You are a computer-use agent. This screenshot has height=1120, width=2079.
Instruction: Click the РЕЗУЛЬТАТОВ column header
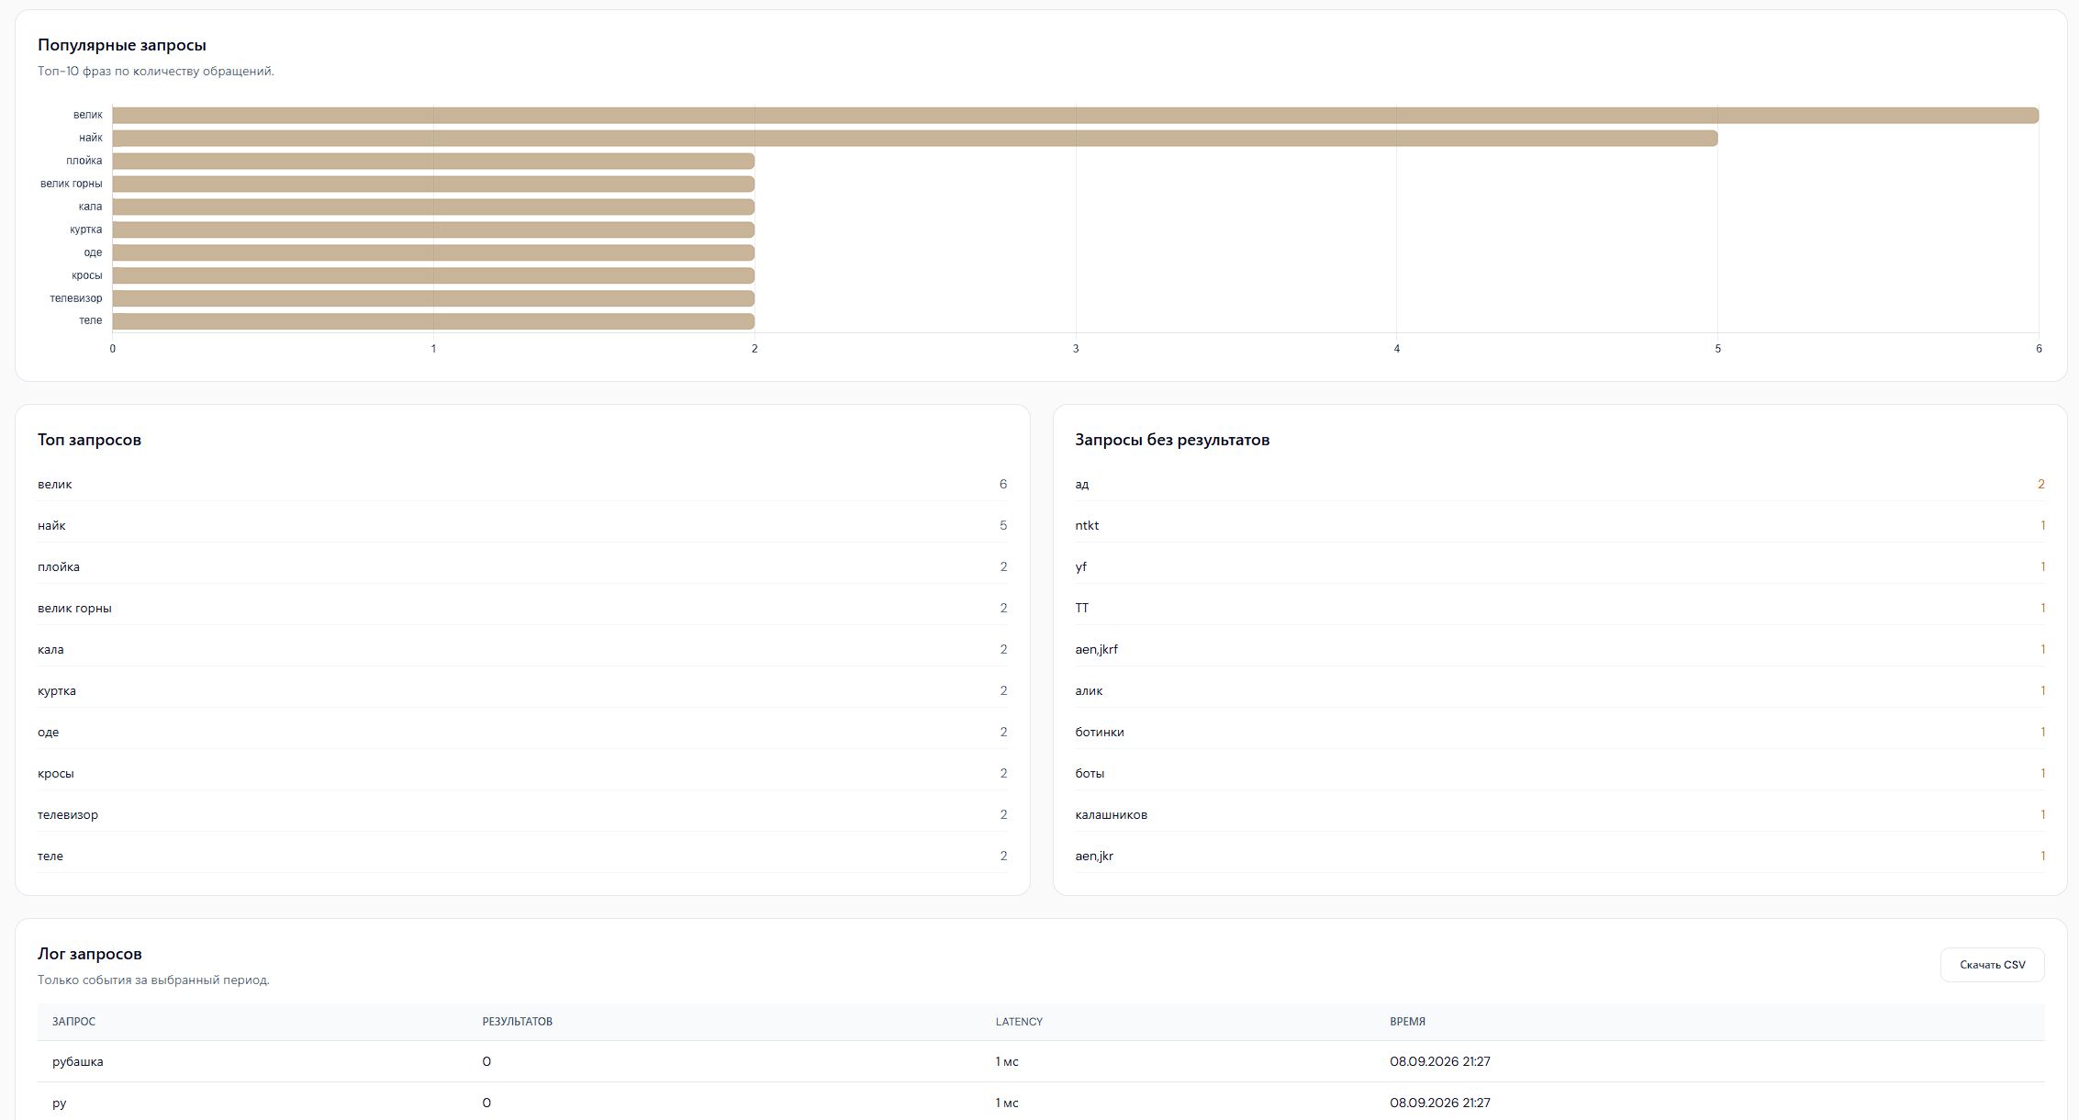[x=518, y=1022]
